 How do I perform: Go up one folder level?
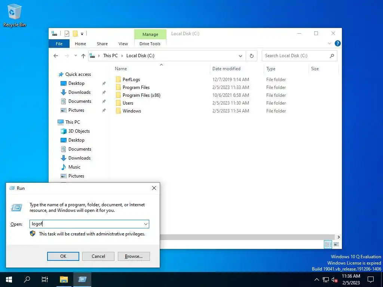tap(83, 56)
